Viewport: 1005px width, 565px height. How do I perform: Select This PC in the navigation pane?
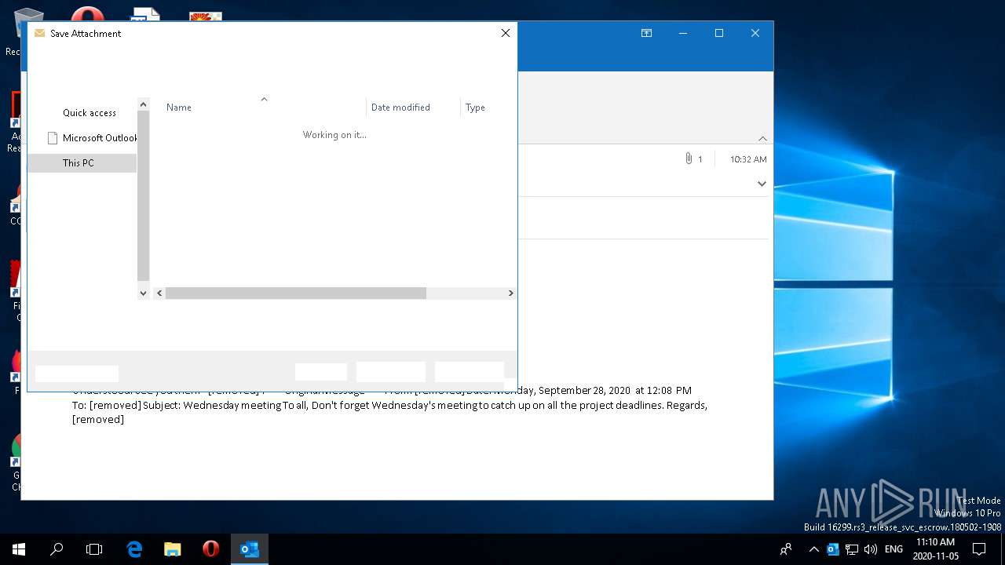tap(82, 163)
